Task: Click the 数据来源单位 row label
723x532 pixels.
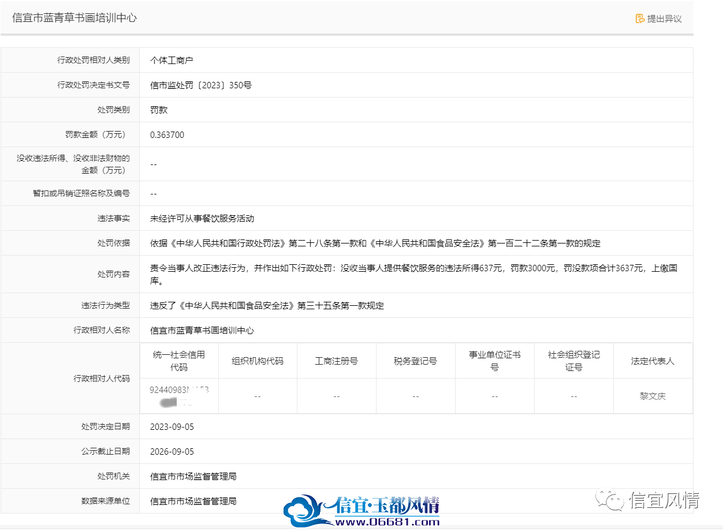Action: pyautogui.click(x=106, y=501)
